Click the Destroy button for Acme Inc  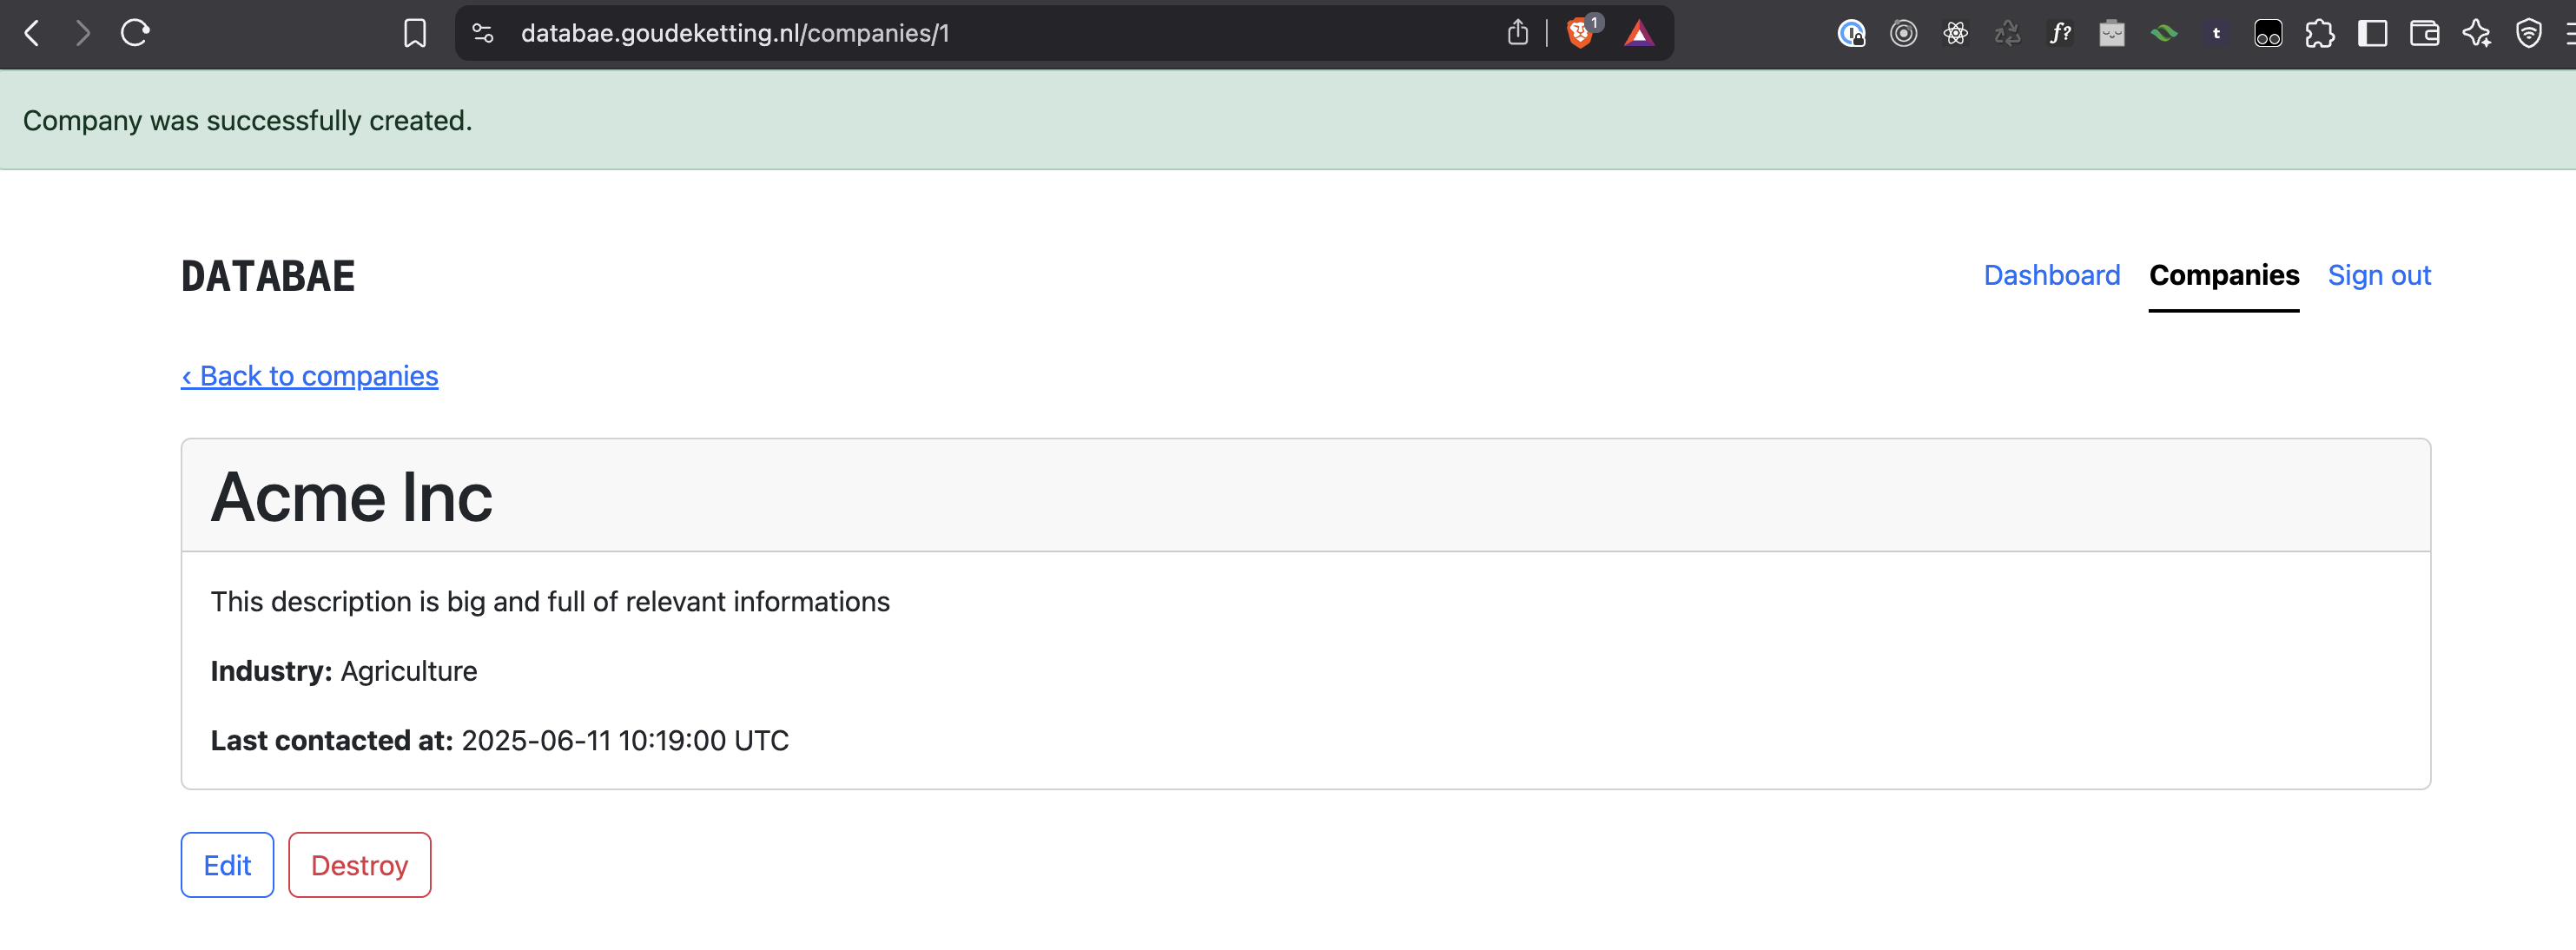point(359,864)
